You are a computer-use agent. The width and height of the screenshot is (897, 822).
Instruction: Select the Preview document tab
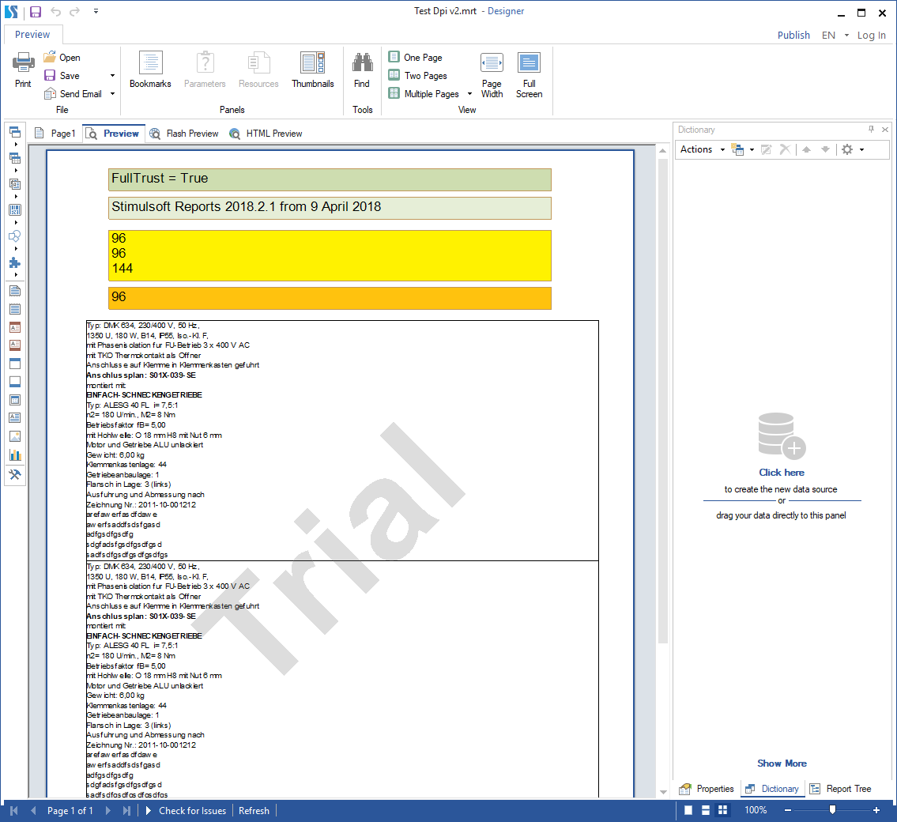click(113, 134)
